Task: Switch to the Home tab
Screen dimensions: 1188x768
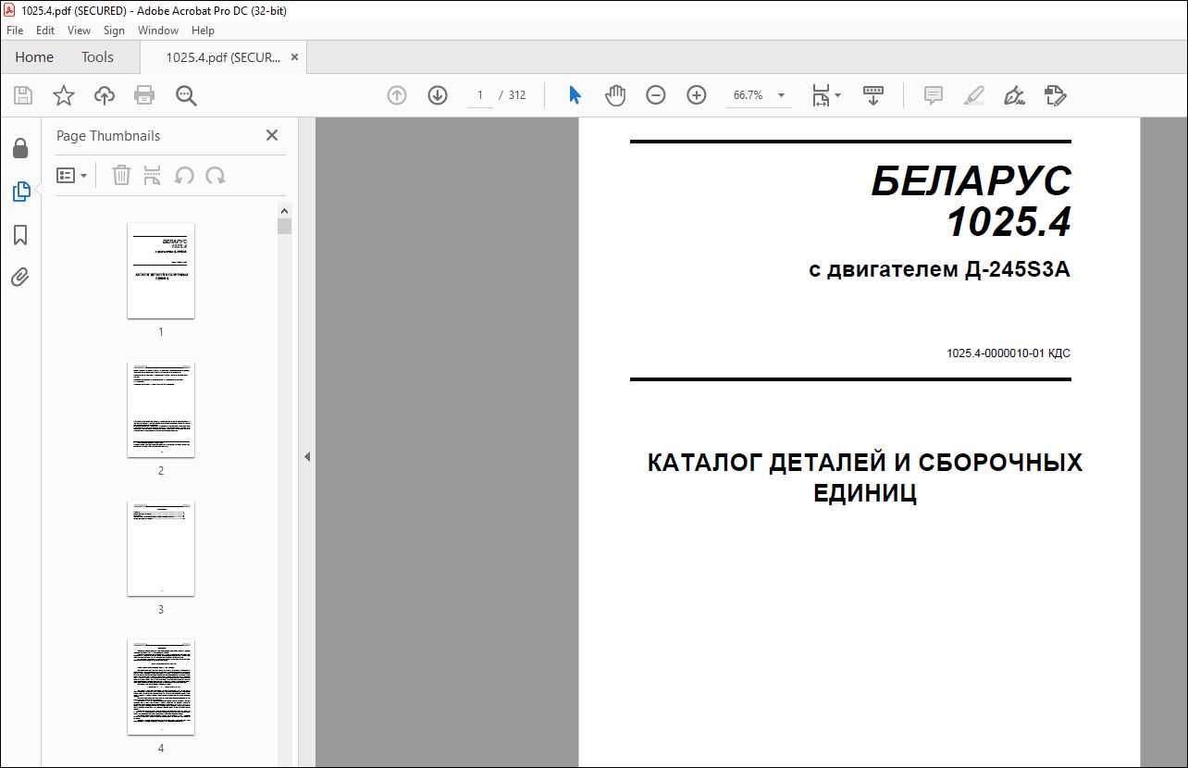Action: click(34, 57)
